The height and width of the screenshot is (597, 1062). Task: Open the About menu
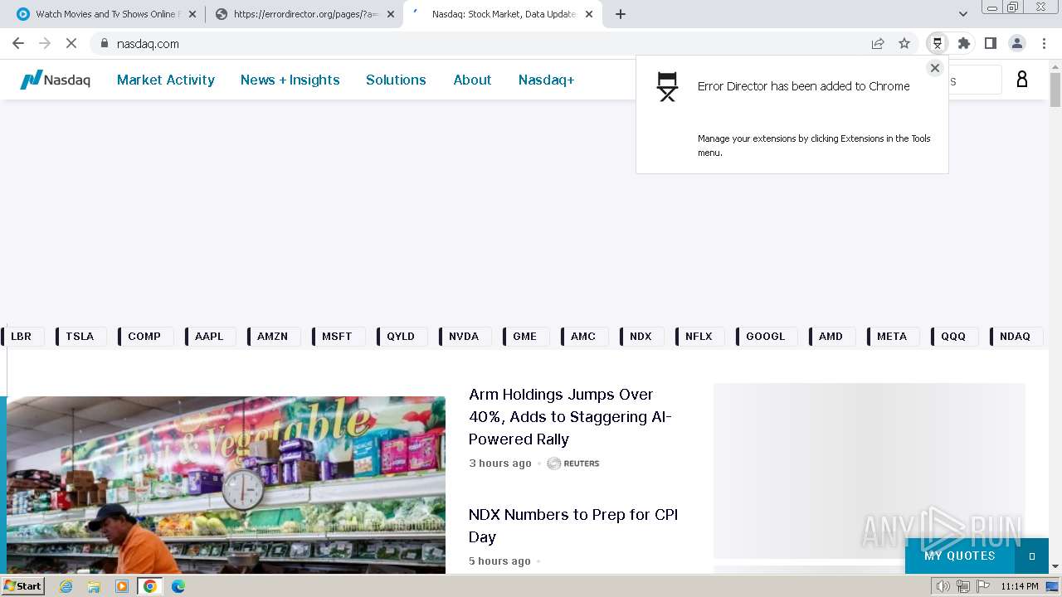[x=472, y=80]
